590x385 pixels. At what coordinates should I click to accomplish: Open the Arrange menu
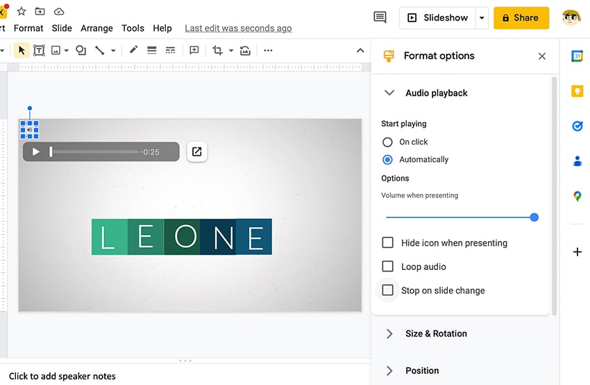pos(96,28)
